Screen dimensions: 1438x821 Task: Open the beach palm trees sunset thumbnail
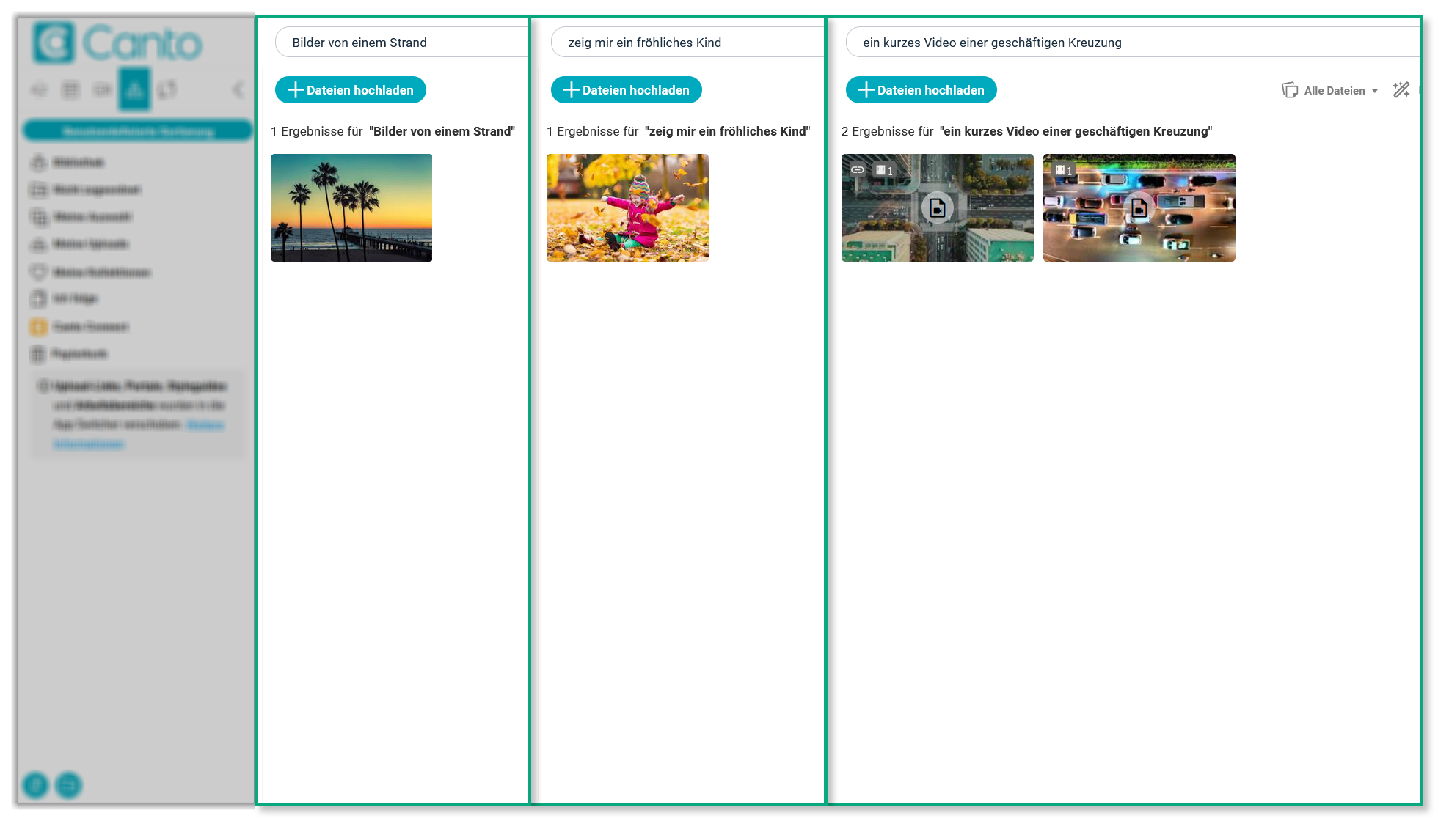point(351,207)
